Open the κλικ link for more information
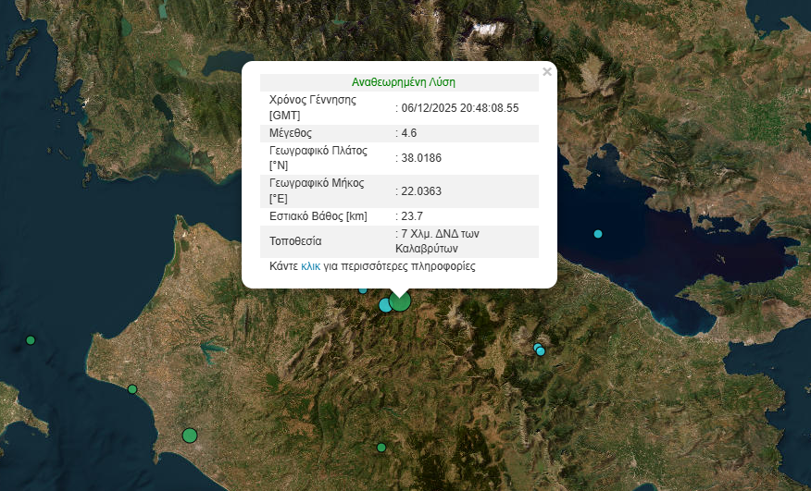This screenshot has width=811, height=491. pyautogui.click(x=311, y=266)
